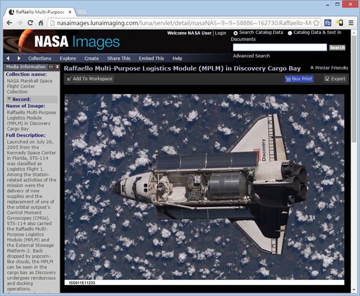This screenshot has height=296, width=360.
Task: Select the Search Catalog Data radio button
Action: [x=235, y=33]
